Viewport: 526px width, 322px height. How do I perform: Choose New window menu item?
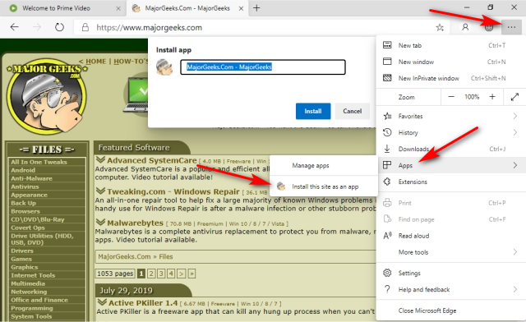[450, 62]
